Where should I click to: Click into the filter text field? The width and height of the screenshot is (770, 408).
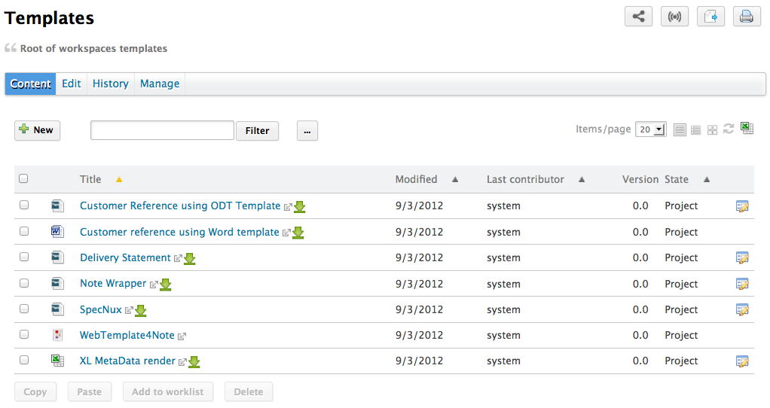[x=162, y=130]
